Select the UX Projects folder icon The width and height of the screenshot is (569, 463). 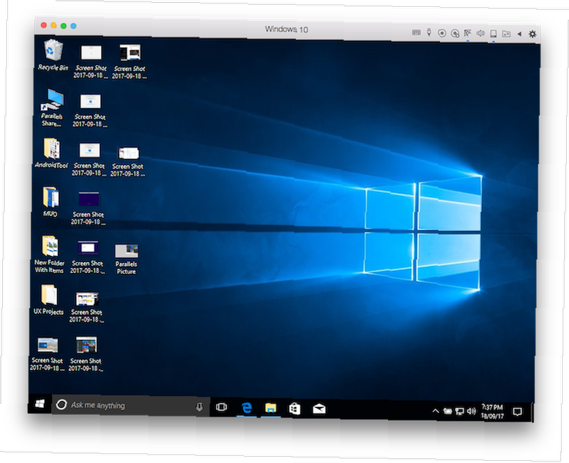click(48, 299)
